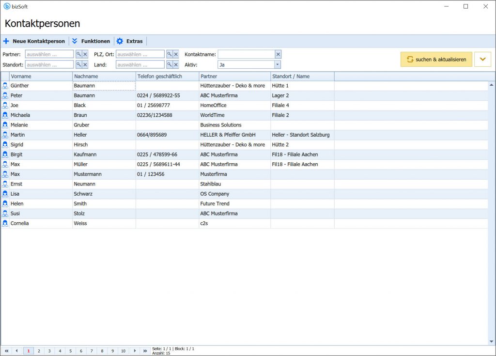
Task: Select the Business Solutions partner cell
Action: point(235,125)
